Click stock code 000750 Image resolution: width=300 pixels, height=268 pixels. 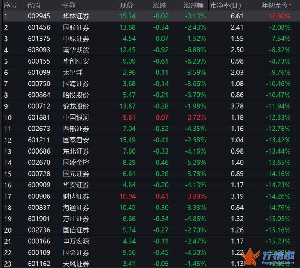pos(39,84)
